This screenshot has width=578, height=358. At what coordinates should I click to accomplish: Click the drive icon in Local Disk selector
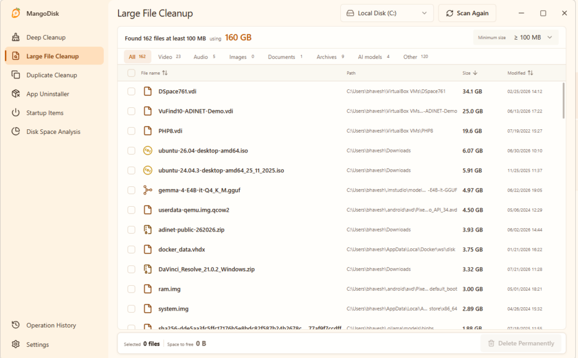(x=350, y=13)
